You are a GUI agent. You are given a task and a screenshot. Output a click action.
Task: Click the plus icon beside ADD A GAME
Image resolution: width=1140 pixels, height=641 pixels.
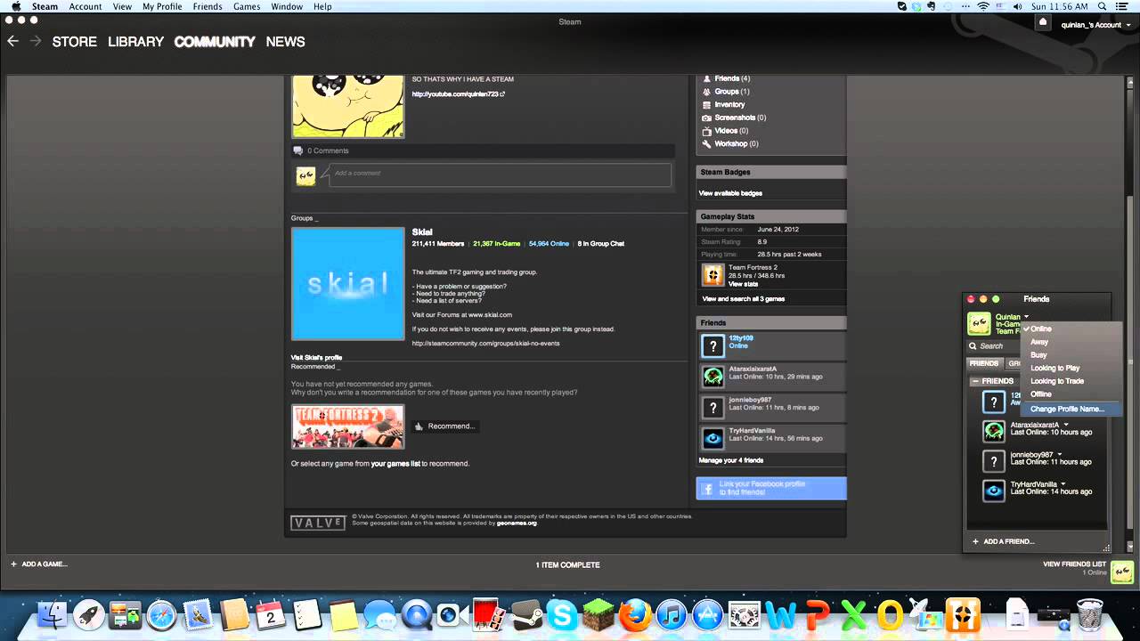coord(13,564)
